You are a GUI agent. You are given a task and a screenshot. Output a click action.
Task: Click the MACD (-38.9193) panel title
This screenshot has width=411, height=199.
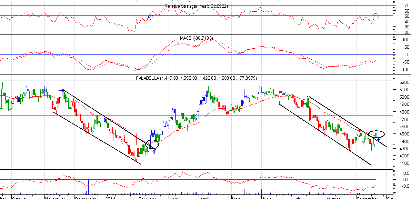pyautogui.click(x=196, y=38)
